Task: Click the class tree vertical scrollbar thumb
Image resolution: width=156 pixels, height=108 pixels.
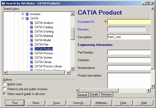Action: pos(72,34)
